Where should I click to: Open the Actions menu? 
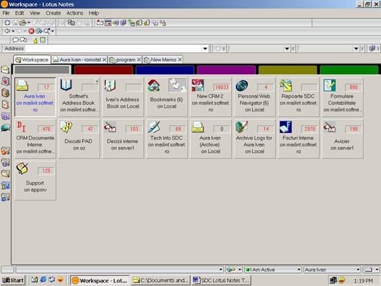pos(75,13)
